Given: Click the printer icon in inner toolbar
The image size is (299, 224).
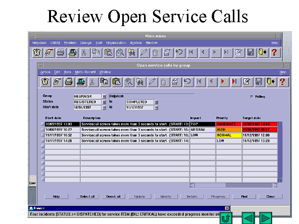Looking at the screenshot, I should coord(69,82).
